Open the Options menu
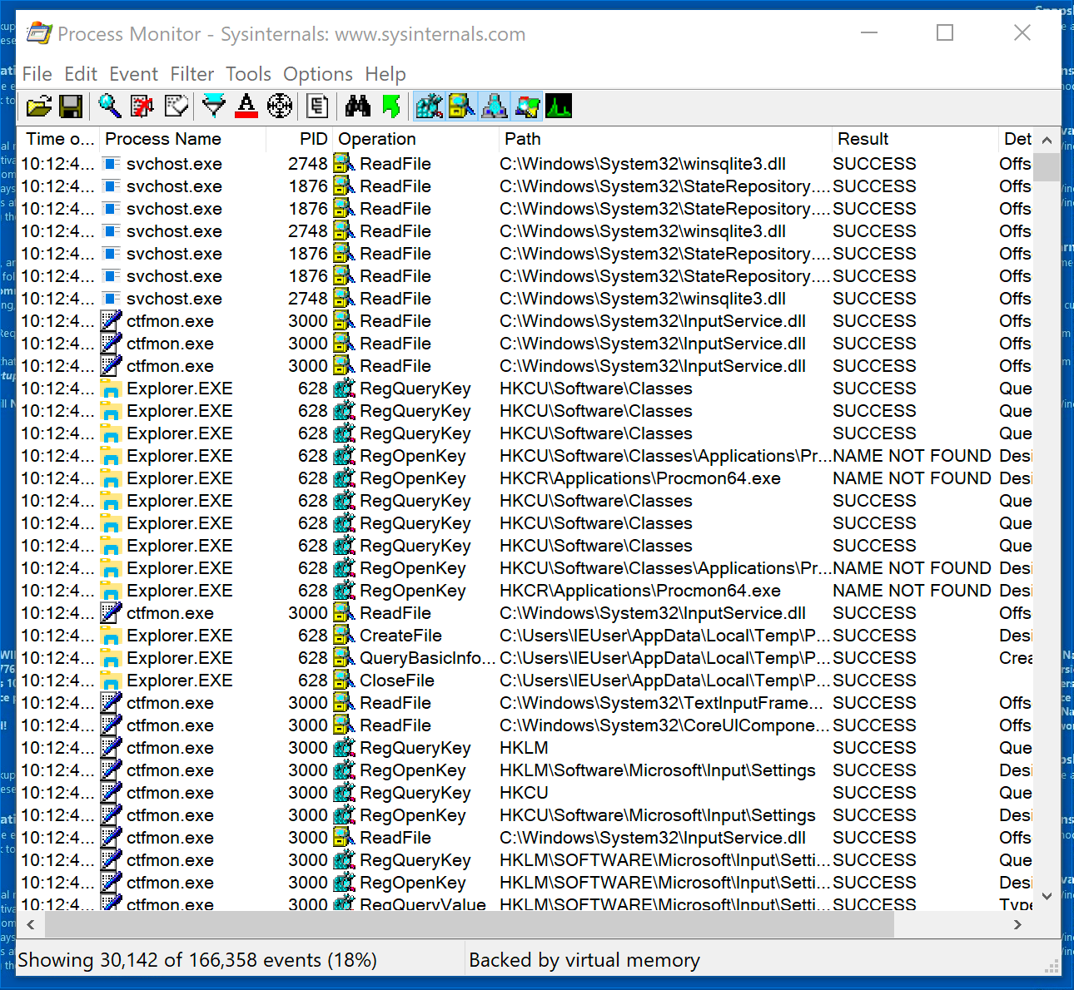The height and width of the screenshot is (990, 1074). pyautogui.click(x=318, y=74)
